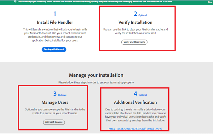Viewport: 213px width, 134px height.
Task: Click the 'Due to caching' description paragraph
Action: (x=135, y=115)
